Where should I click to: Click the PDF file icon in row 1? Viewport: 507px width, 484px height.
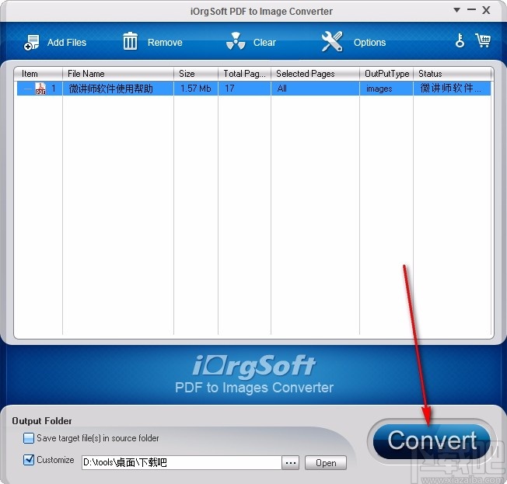click(40, 89)
